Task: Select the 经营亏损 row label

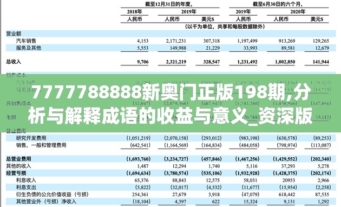Action: click(16, 173)
